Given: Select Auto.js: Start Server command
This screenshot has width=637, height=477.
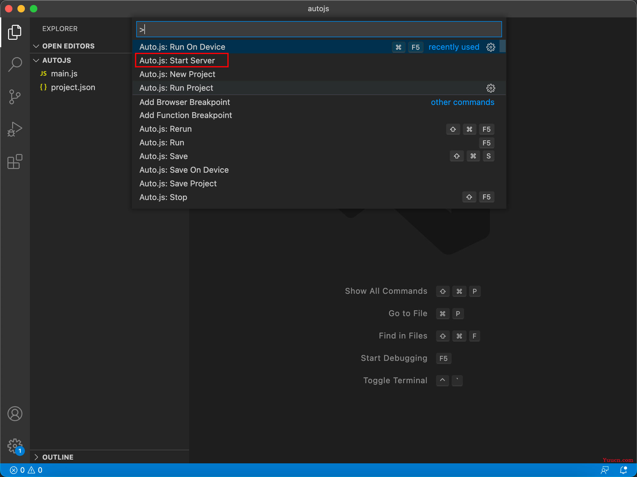Looking at the screenshot, I should (319, 61).
